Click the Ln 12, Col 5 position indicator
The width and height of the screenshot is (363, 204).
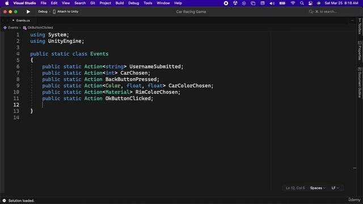point(295,188)
